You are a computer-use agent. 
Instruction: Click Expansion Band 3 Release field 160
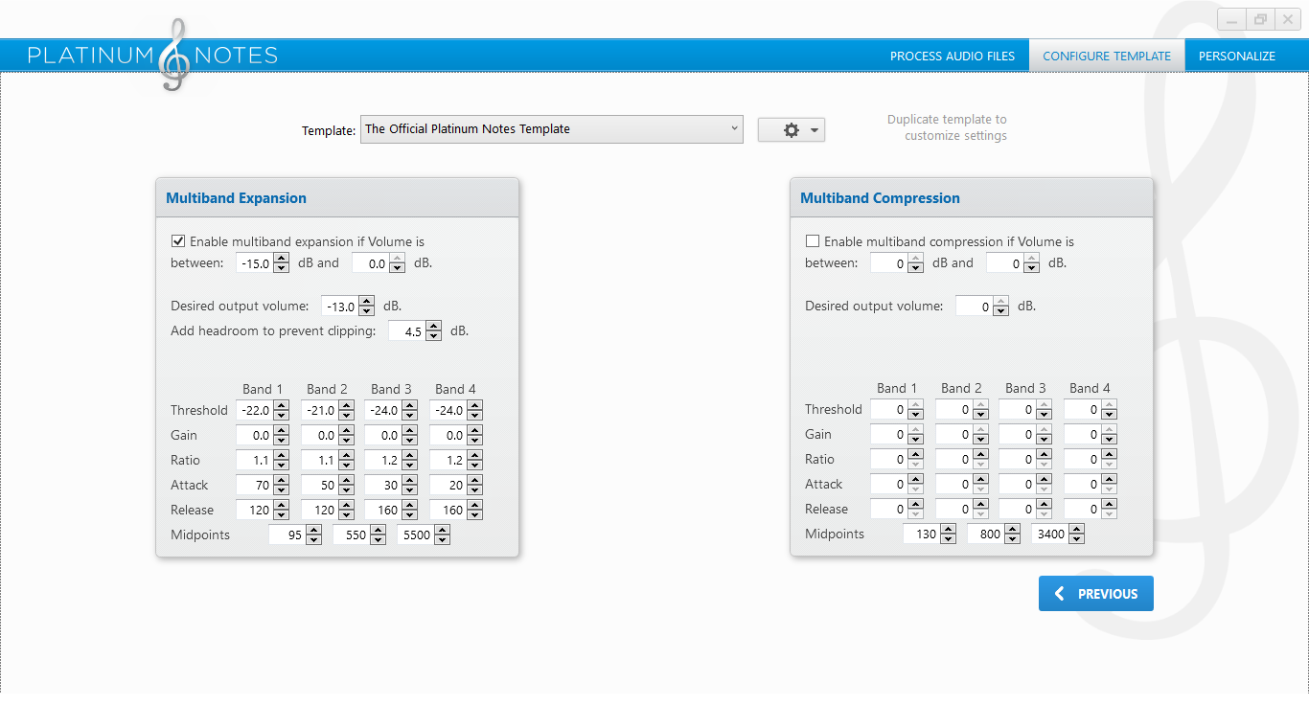point(382,510)
